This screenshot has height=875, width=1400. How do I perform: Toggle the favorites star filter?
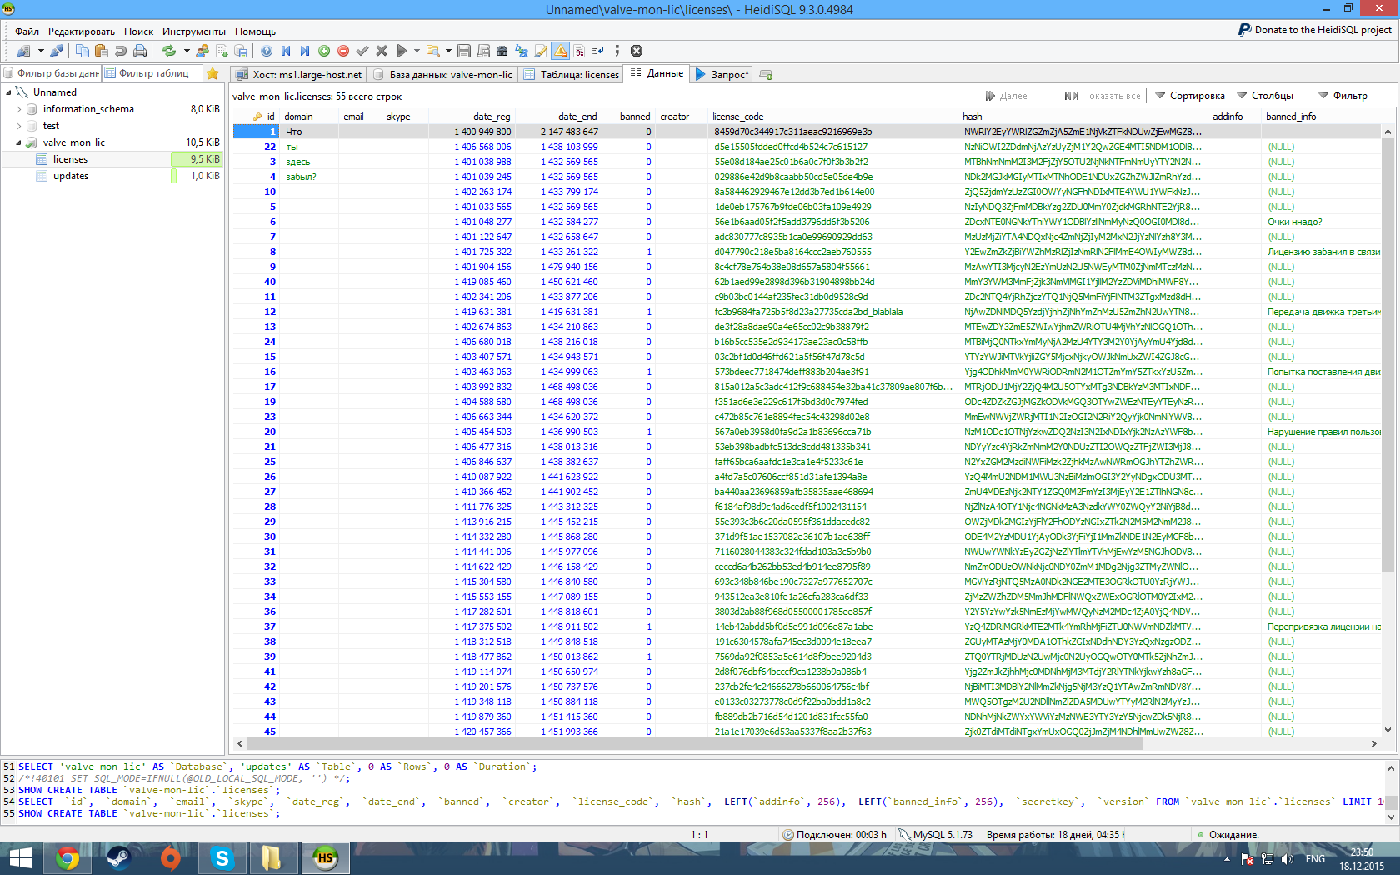pos(213,73)
